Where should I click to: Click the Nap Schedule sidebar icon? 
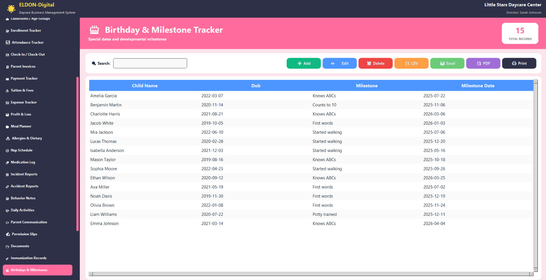click(7, 150)
